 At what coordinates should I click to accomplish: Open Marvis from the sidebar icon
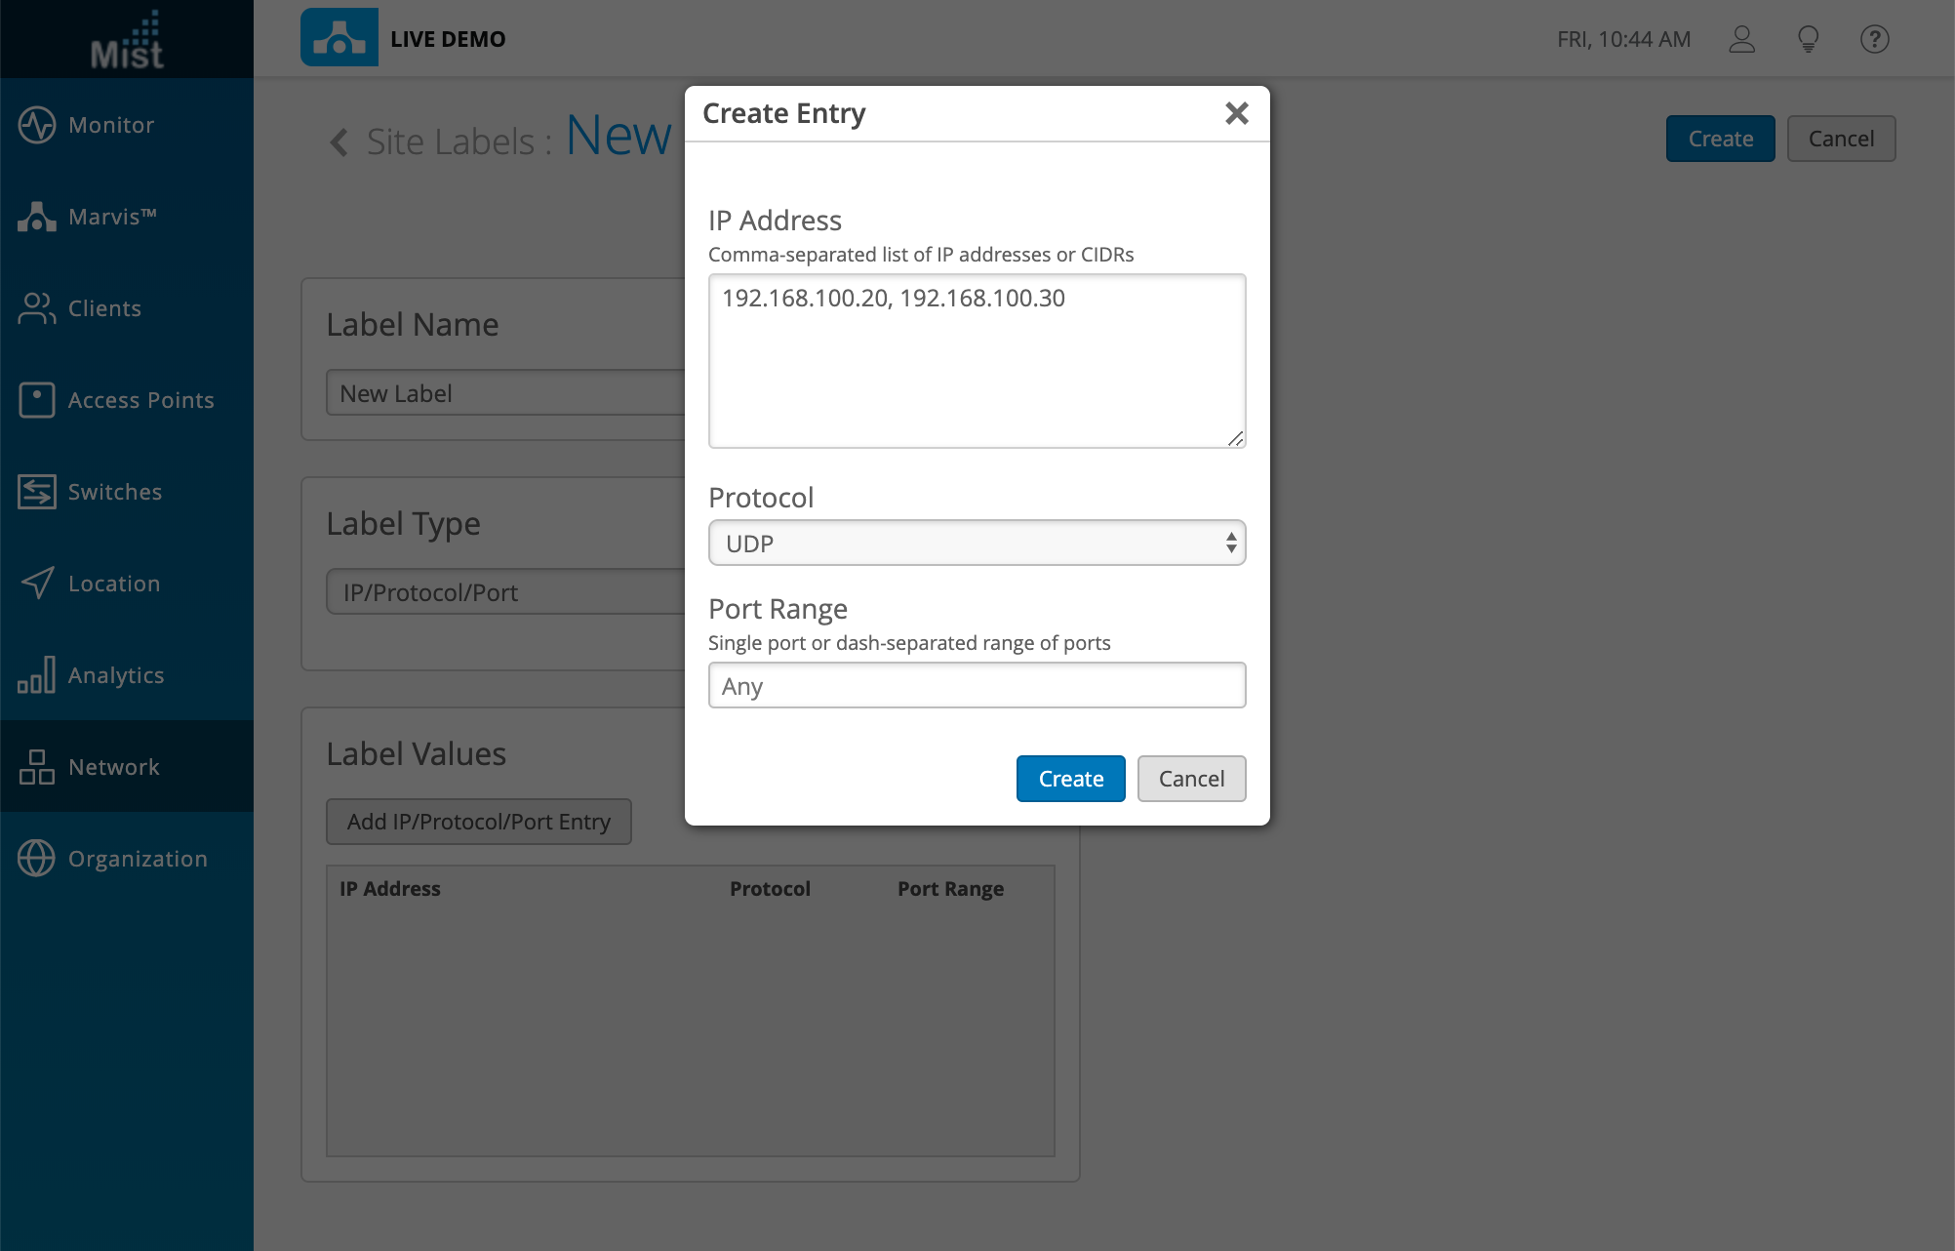click(36, 217)
